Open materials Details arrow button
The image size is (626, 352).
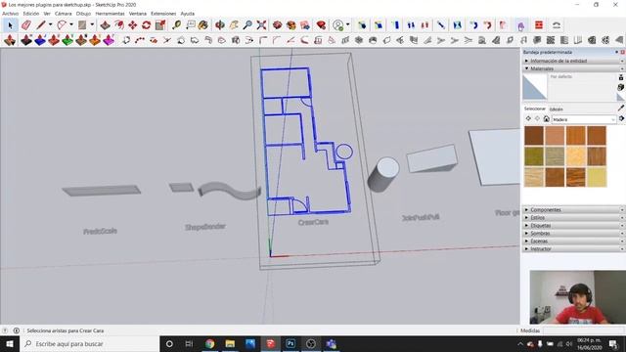coord(621,119)
